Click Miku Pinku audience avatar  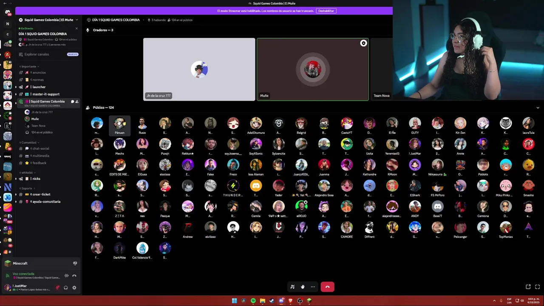pyautogui.click(x=506, y=186)
